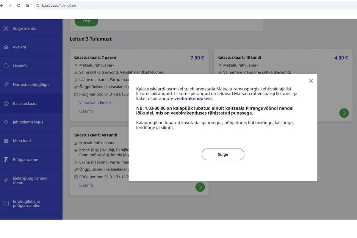Click the Elektripüügivahendi tõend lightning icon
357x238 pixels.
pyautogui.click(x=6, y=180)
